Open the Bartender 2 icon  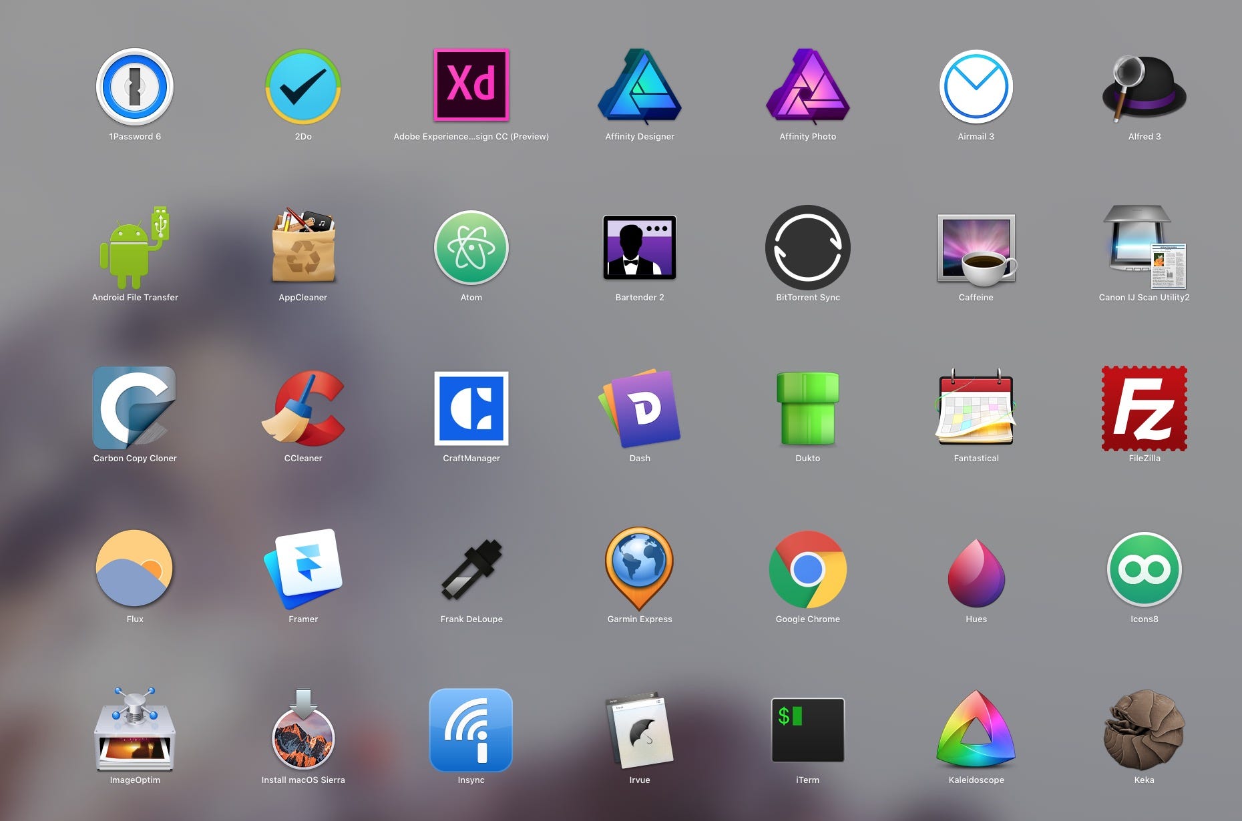point(640,247)
